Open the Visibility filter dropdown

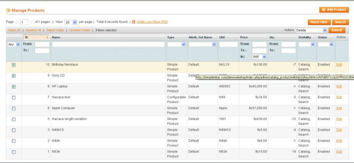point(307,44)
